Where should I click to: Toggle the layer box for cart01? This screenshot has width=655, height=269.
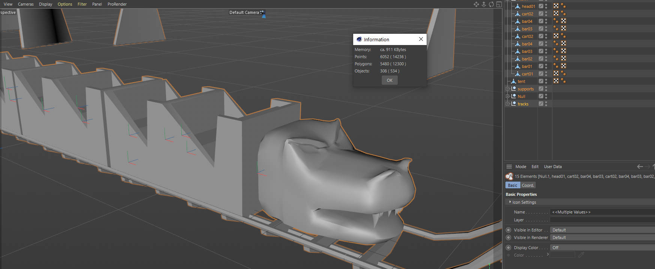541,74
